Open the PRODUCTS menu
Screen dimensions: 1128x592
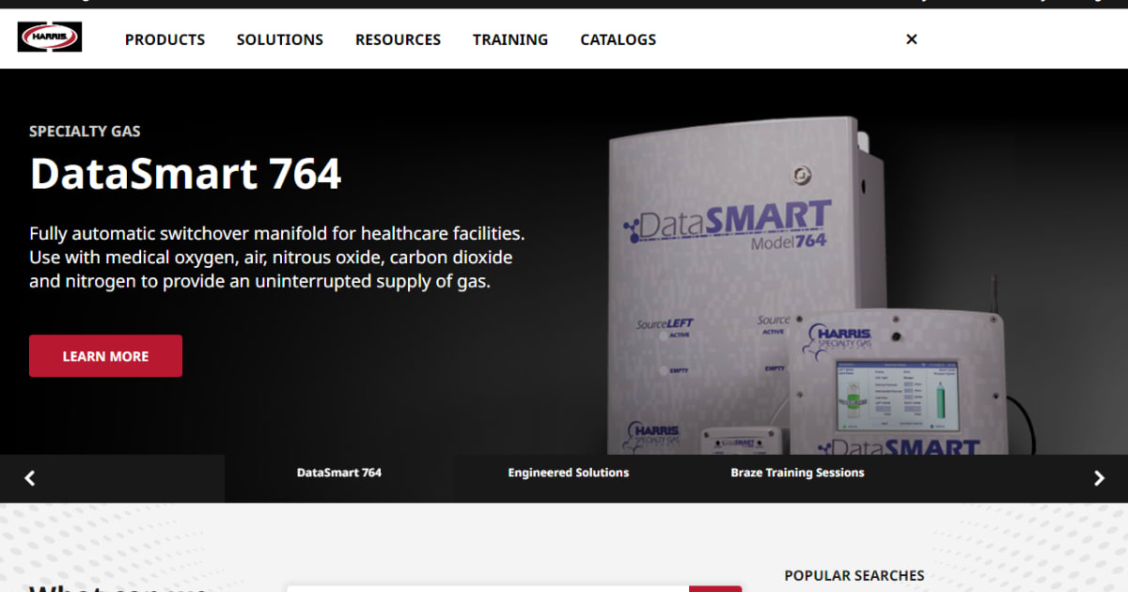coord(164,39)
